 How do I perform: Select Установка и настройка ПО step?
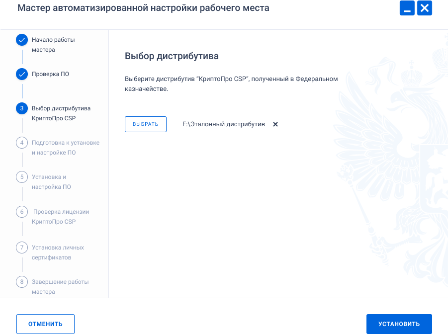click(51, 182)
